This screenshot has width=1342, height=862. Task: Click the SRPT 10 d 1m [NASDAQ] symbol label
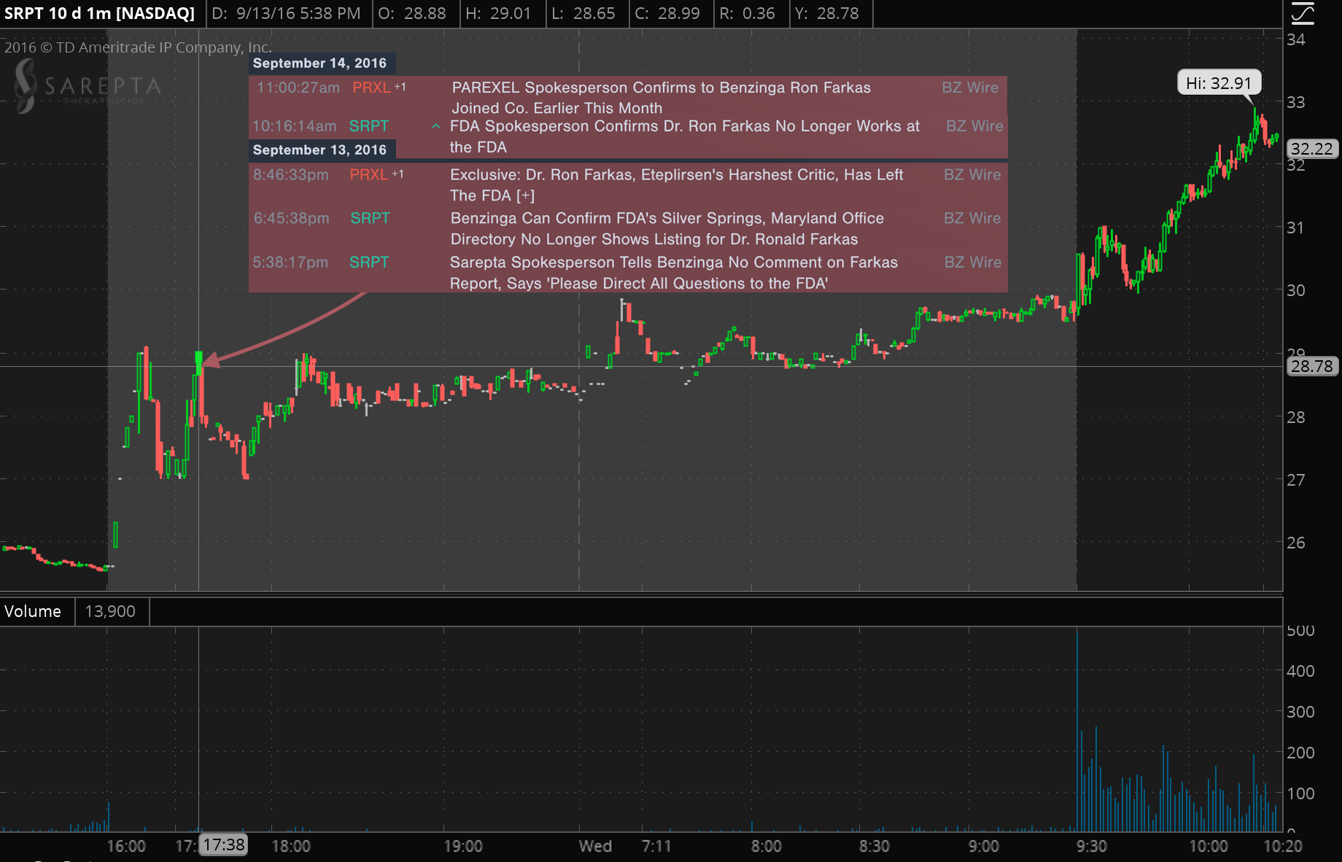[x=100, y=14]
